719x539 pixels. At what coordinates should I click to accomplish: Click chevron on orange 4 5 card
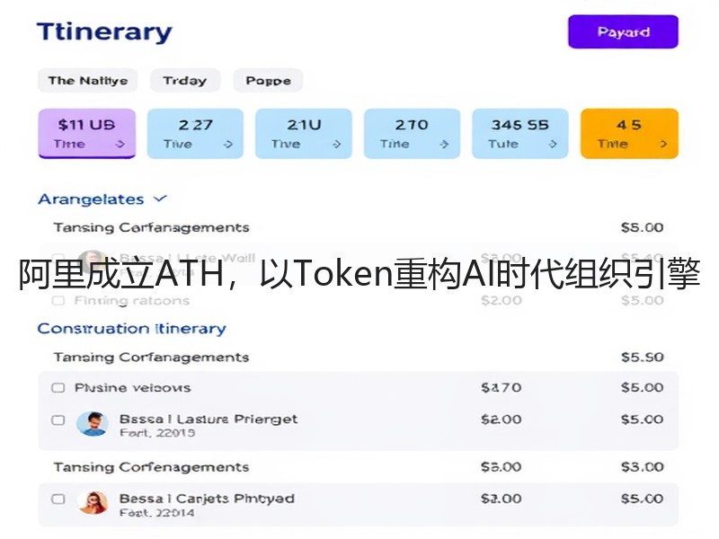coord(663,144)
